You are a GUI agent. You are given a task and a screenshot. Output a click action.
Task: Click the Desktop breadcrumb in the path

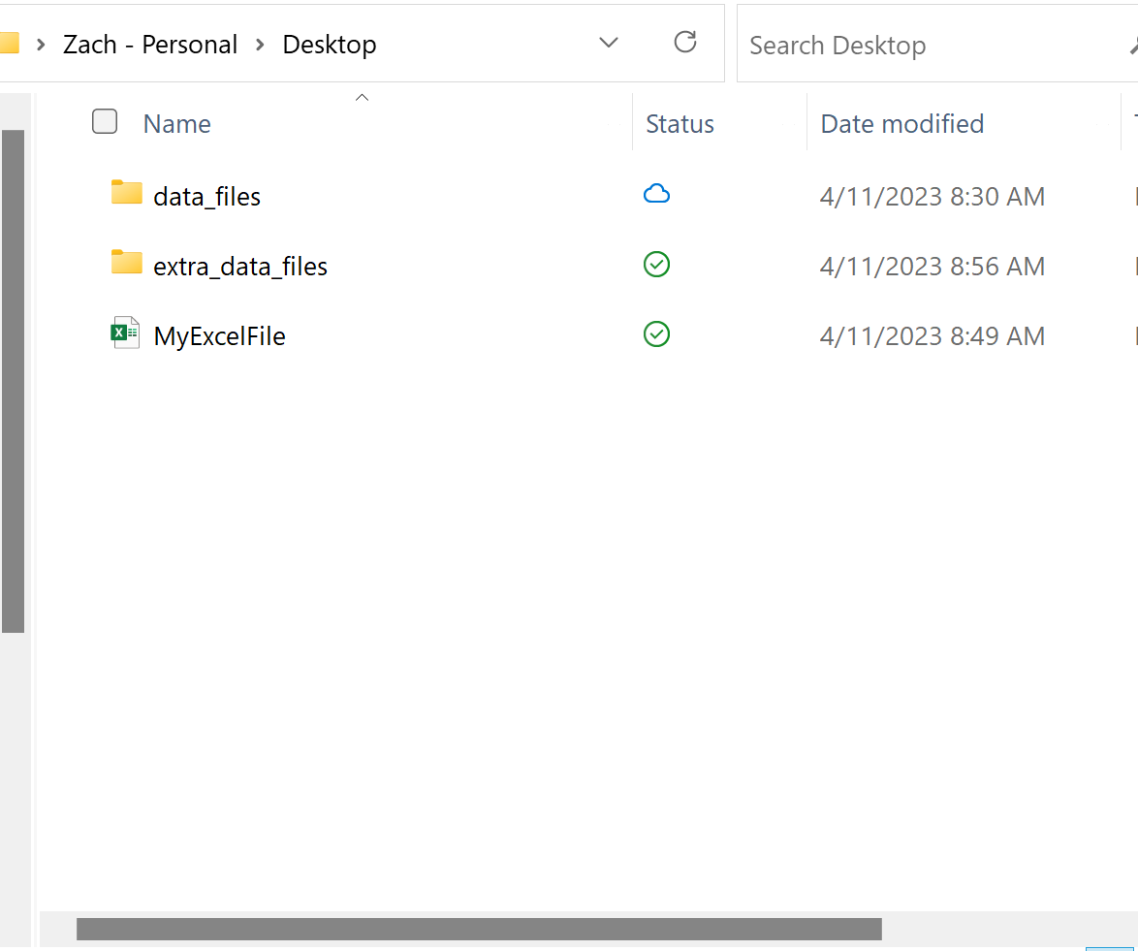pyautogui.click(x=330, y=45)
